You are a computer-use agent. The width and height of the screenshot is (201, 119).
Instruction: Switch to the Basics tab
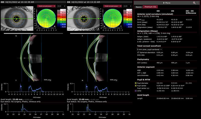click(x=138, y=7)
